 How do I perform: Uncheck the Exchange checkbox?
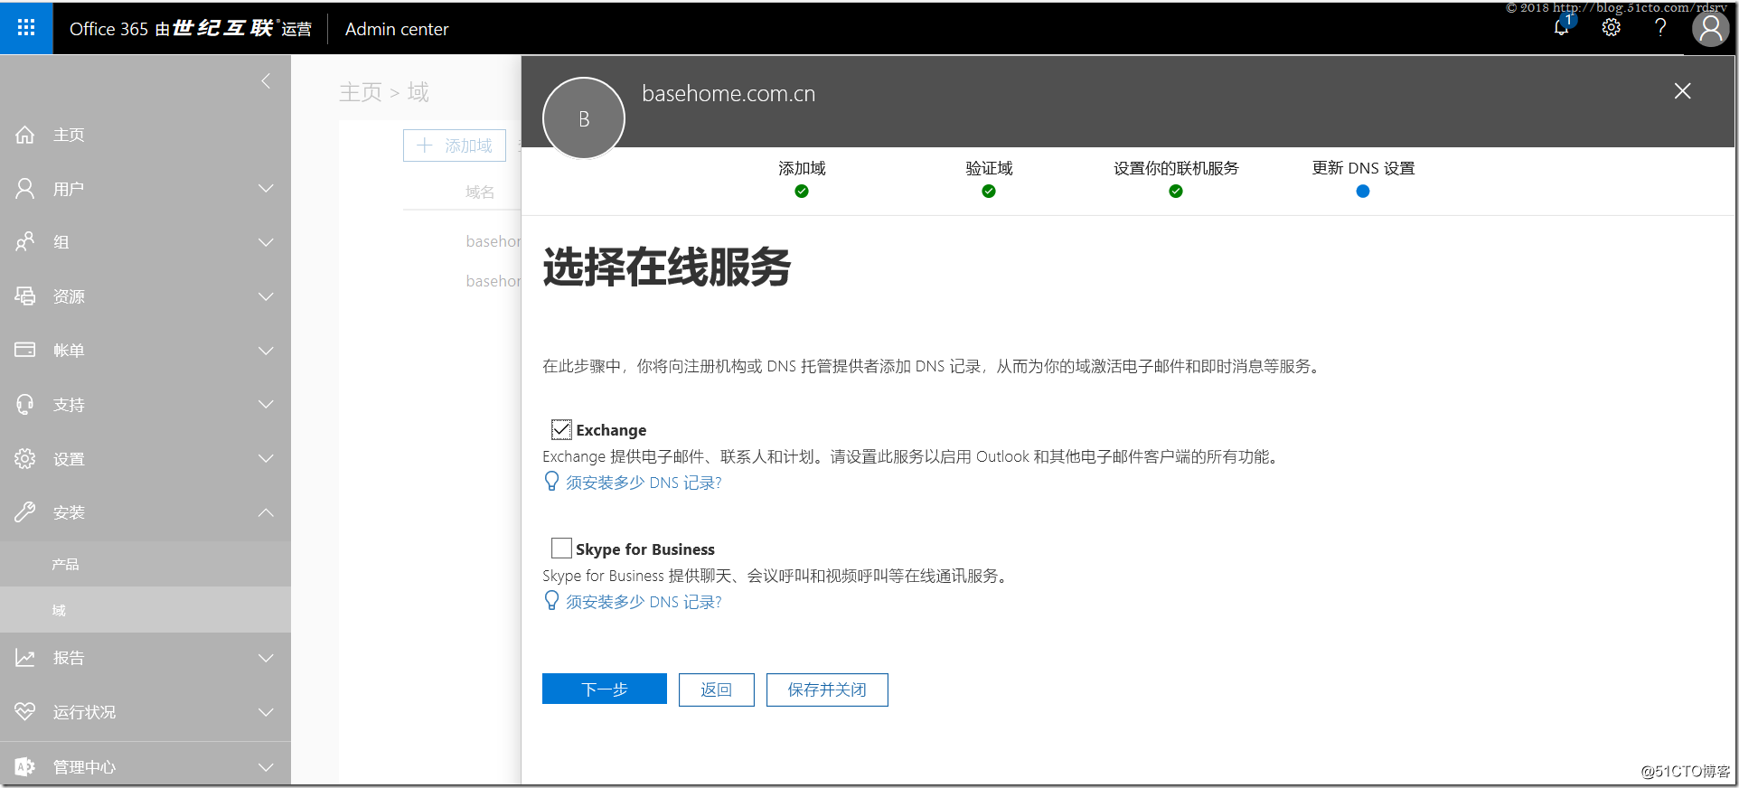point(561,429)
